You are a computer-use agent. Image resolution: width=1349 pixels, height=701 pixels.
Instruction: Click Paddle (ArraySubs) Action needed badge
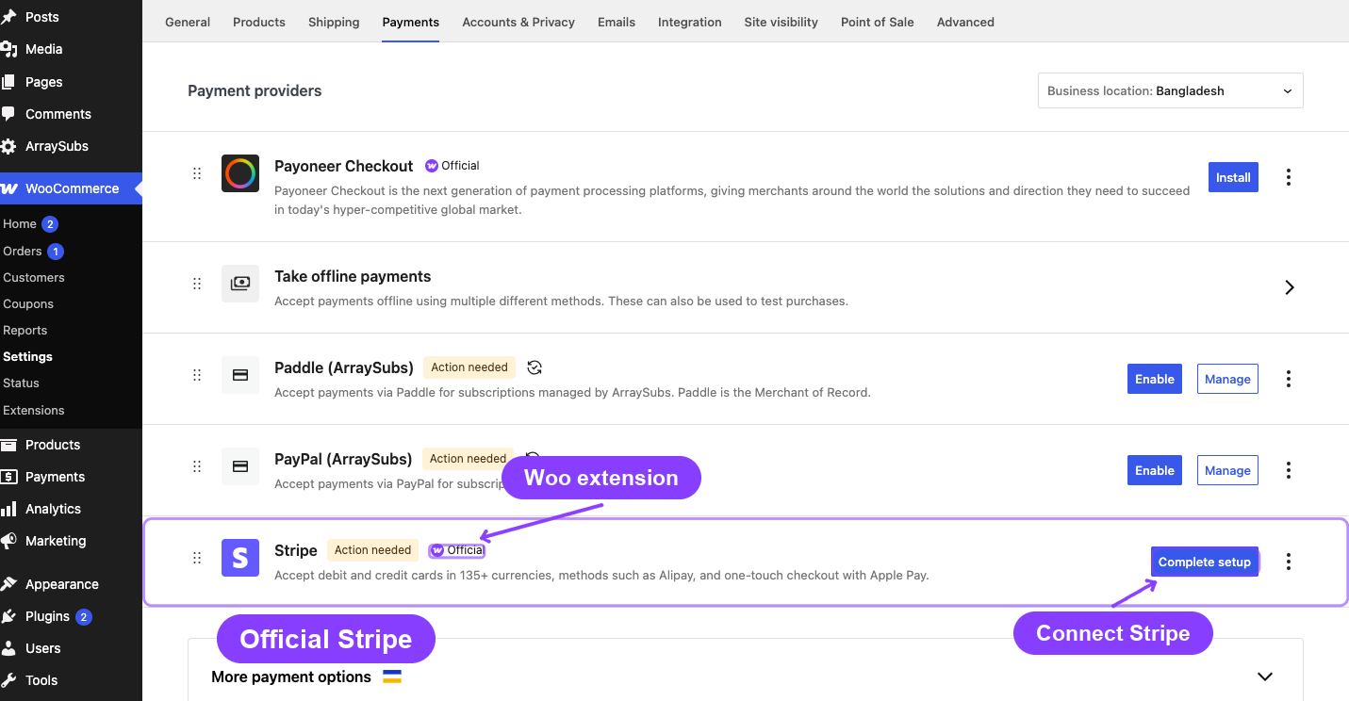(x=469, y=367)
